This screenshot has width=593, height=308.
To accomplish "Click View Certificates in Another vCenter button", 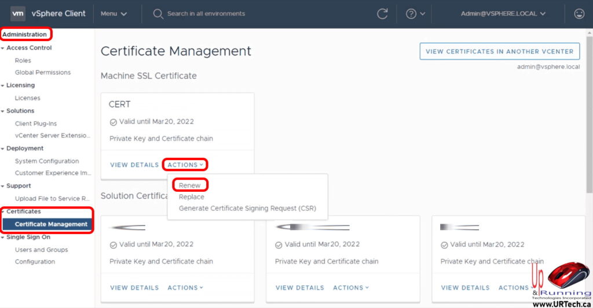I will (x=499, y=51).
